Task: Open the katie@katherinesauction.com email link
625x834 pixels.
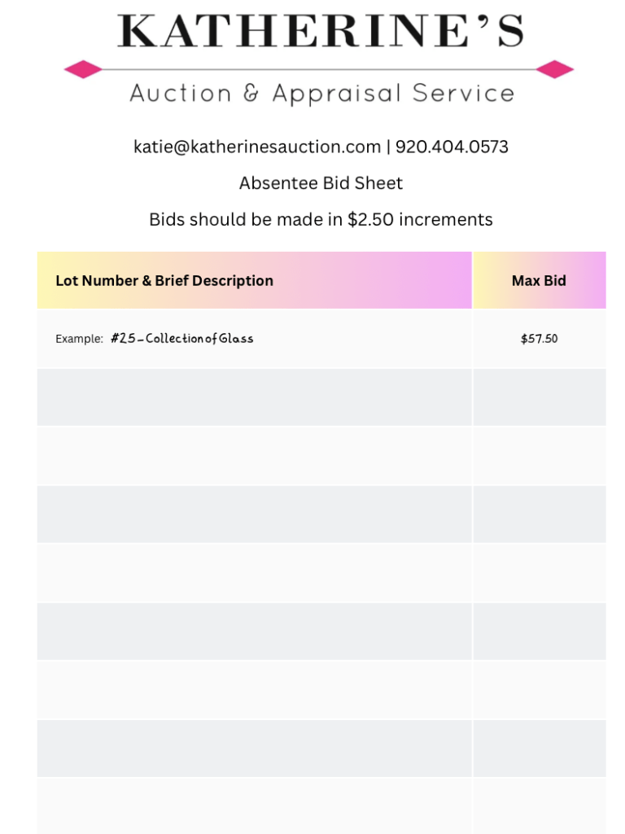Action: (257, 147)
